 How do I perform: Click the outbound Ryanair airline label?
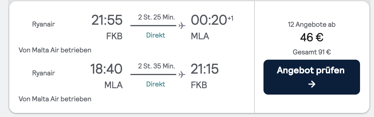pyautogui.click(x=44, y=24)
